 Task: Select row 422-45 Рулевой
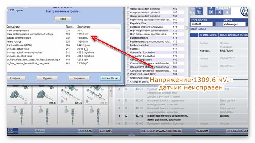(181, 93)
